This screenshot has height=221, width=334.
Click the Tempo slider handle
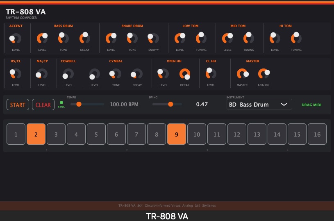coord(79,104)
